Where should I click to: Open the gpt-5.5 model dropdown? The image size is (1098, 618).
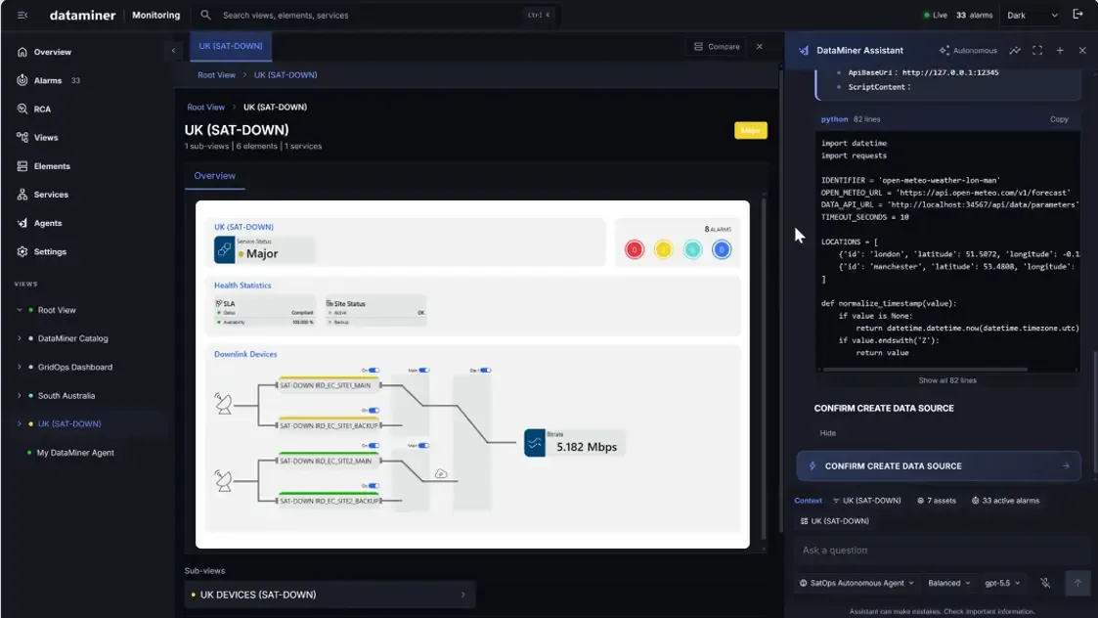[x=1002, y=583]
